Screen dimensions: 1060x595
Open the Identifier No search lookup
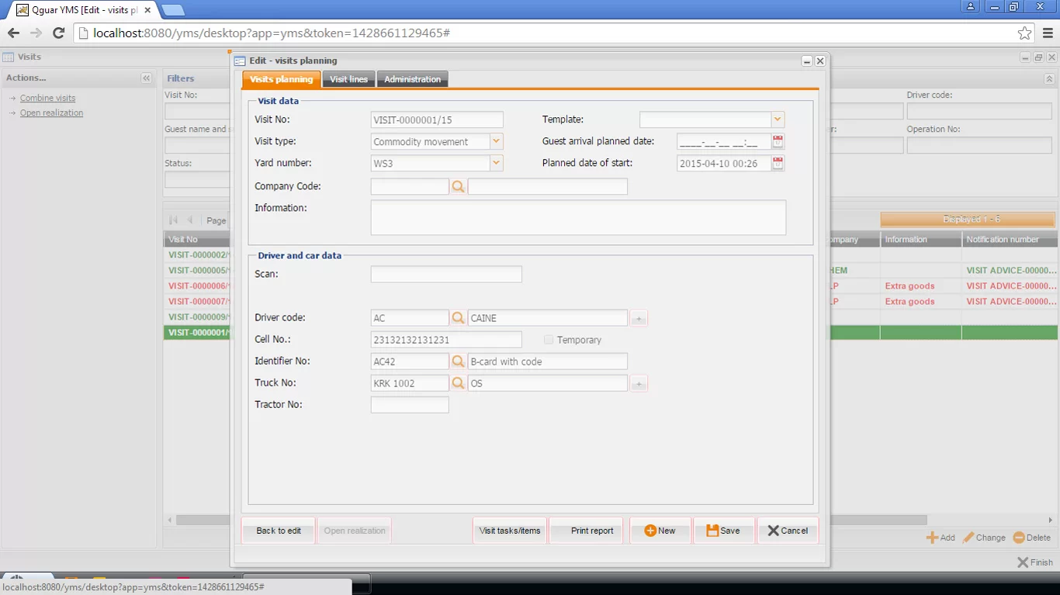[458, 361]
